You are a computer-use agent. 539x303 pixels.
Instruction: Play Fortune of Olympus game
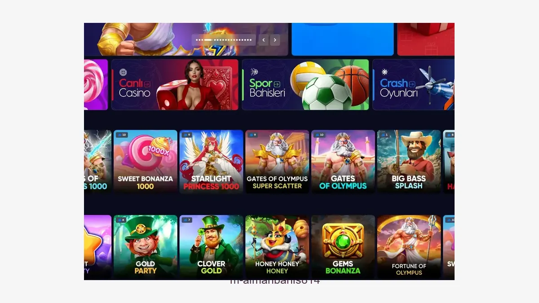(x=409, y=246)
